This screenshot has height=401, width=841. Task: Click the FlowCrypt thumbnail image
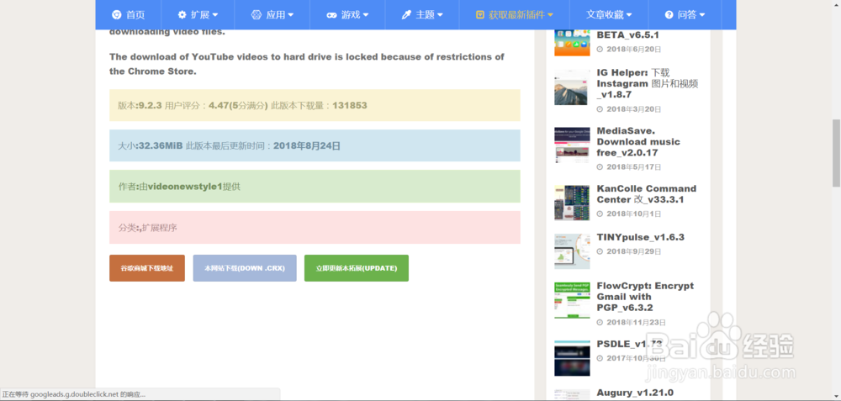572,300
